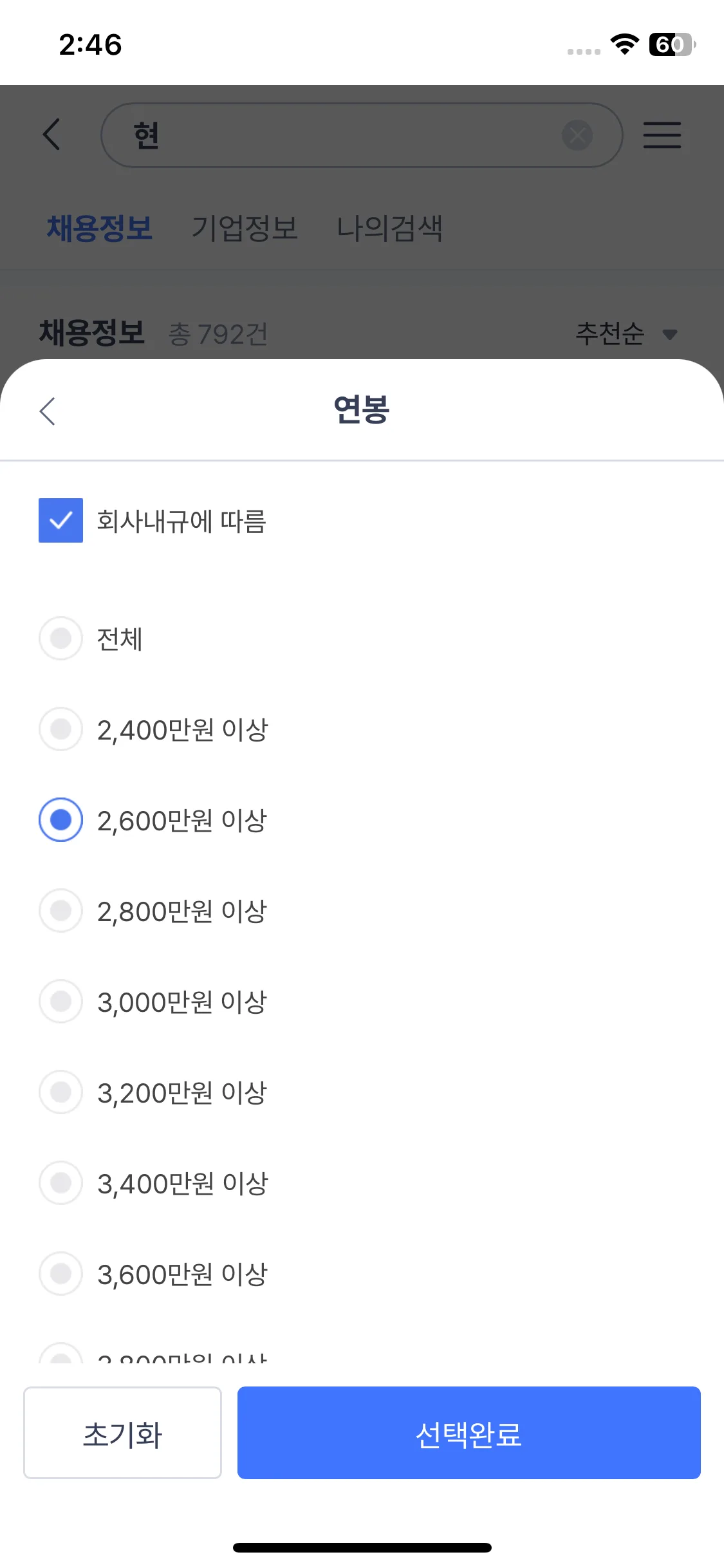724x1568 pixels.
Task: Uncheck the 회사내규에 따름 checkbox
Action: click(x=60, y=521)
